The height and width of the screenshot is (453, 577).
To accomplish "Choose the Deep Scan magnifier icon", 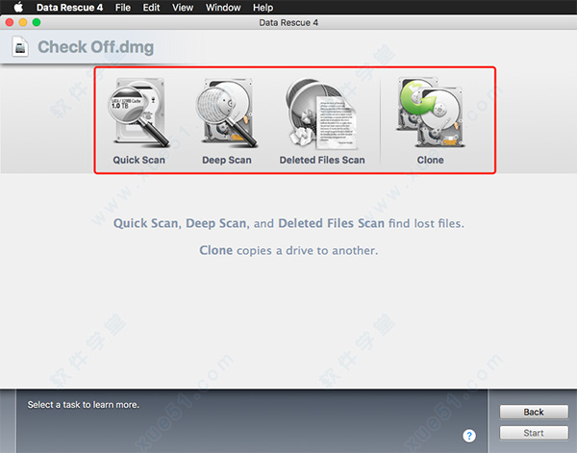I will (226, 113).
